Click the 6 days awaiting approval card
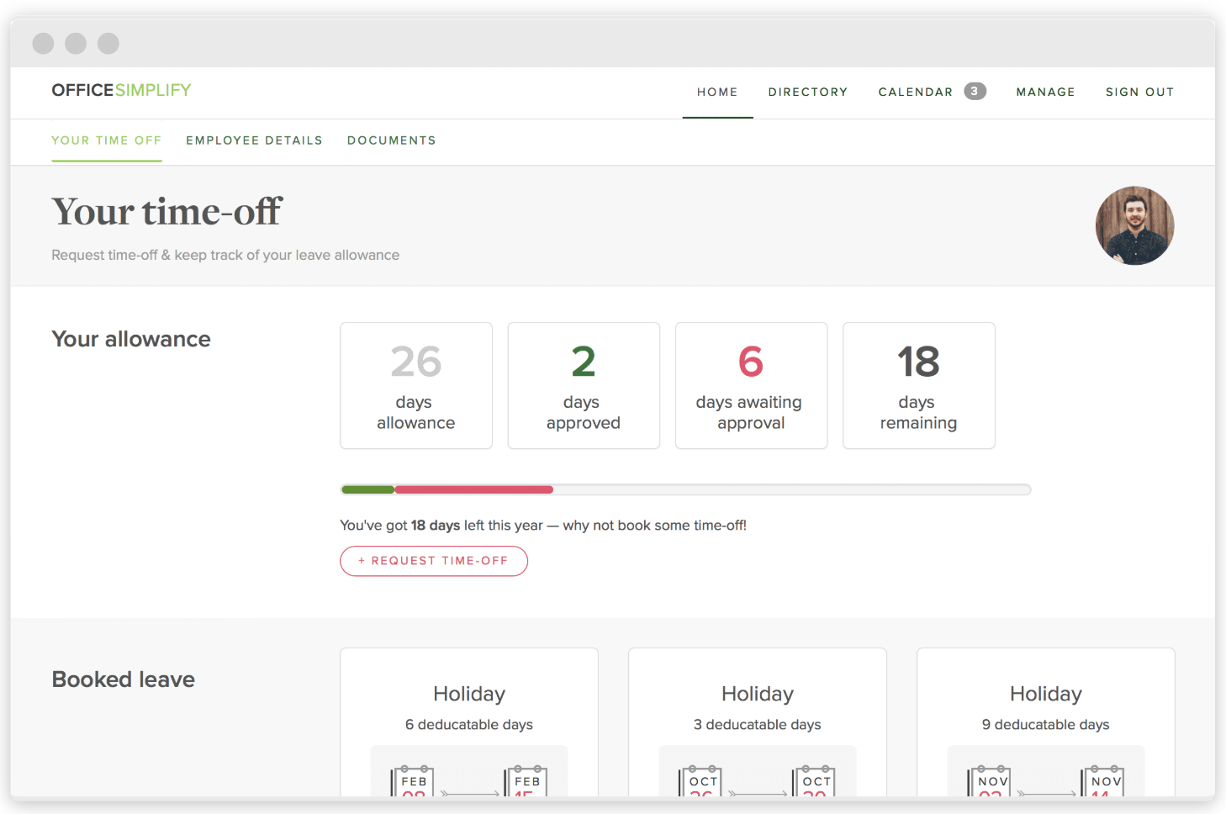This screenshot has width=1226, height=814. coord(750,385)
